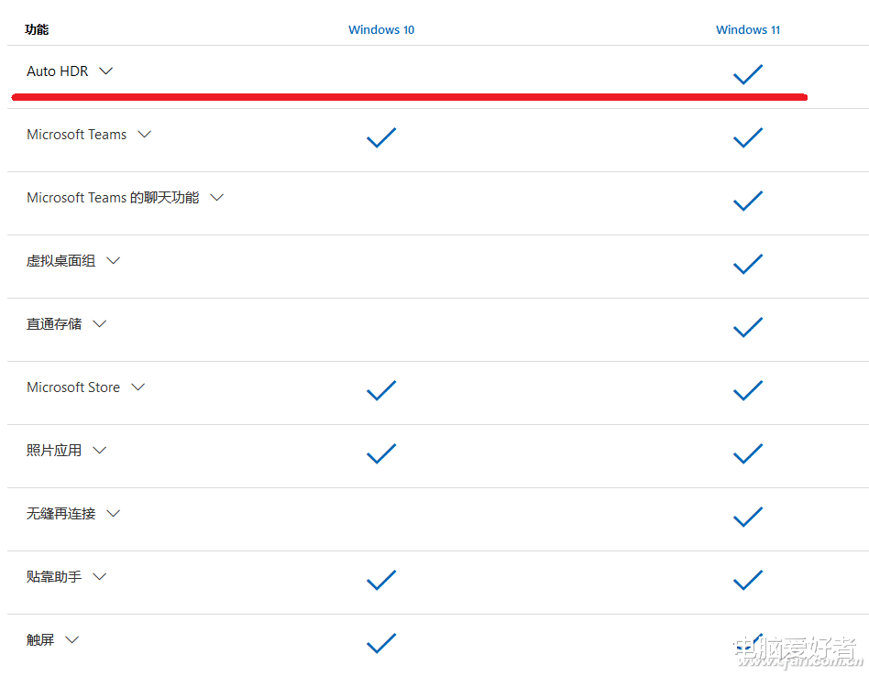Expand Microsoft Teams 的聊天功能 row
Viewport: 869px width, 676px height.
point(216,198)
